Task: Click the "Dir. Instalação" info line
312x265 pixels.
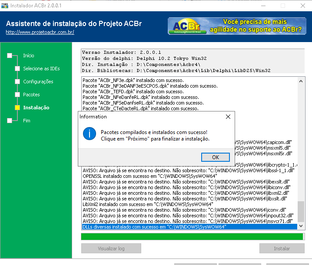Action: tap(141, 65)
